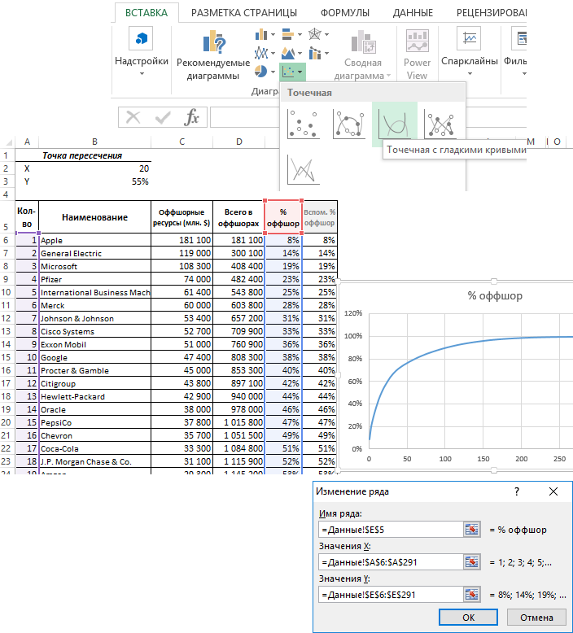The image size is (573, 633).
Task: Select the '% оффшор' column header cell
Action: (282, 217)
